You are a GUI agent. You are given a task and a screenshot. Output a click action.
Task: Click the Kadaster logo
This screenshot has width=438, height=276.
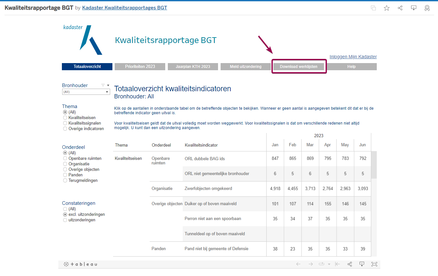pos(83,39)
